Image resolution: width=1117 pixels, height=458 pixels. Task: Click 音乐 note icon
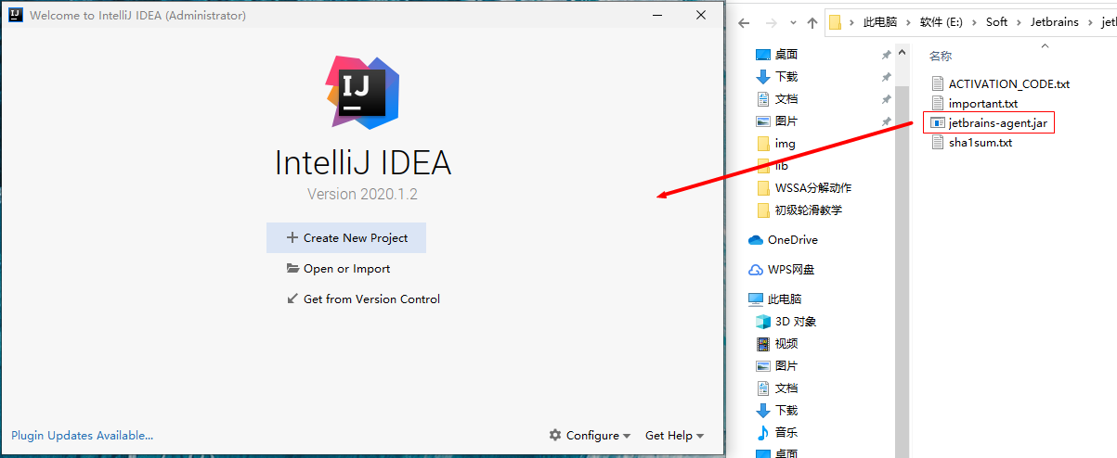pyautogui.click(x=763, y=433)
